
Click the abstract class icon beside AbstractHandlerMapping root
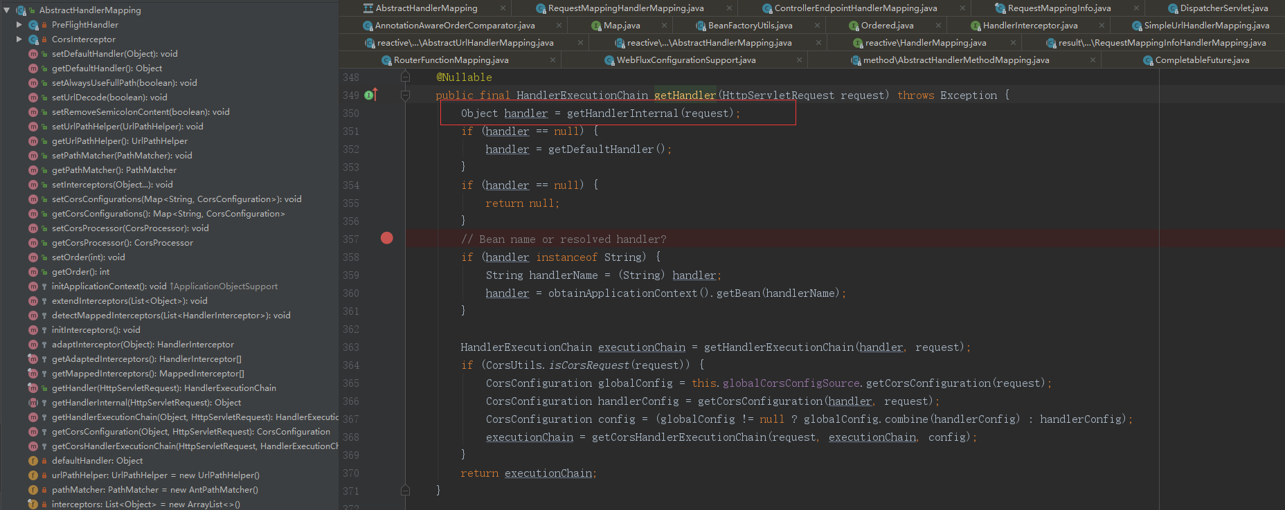pyautogui.click(x=21, y=10)
